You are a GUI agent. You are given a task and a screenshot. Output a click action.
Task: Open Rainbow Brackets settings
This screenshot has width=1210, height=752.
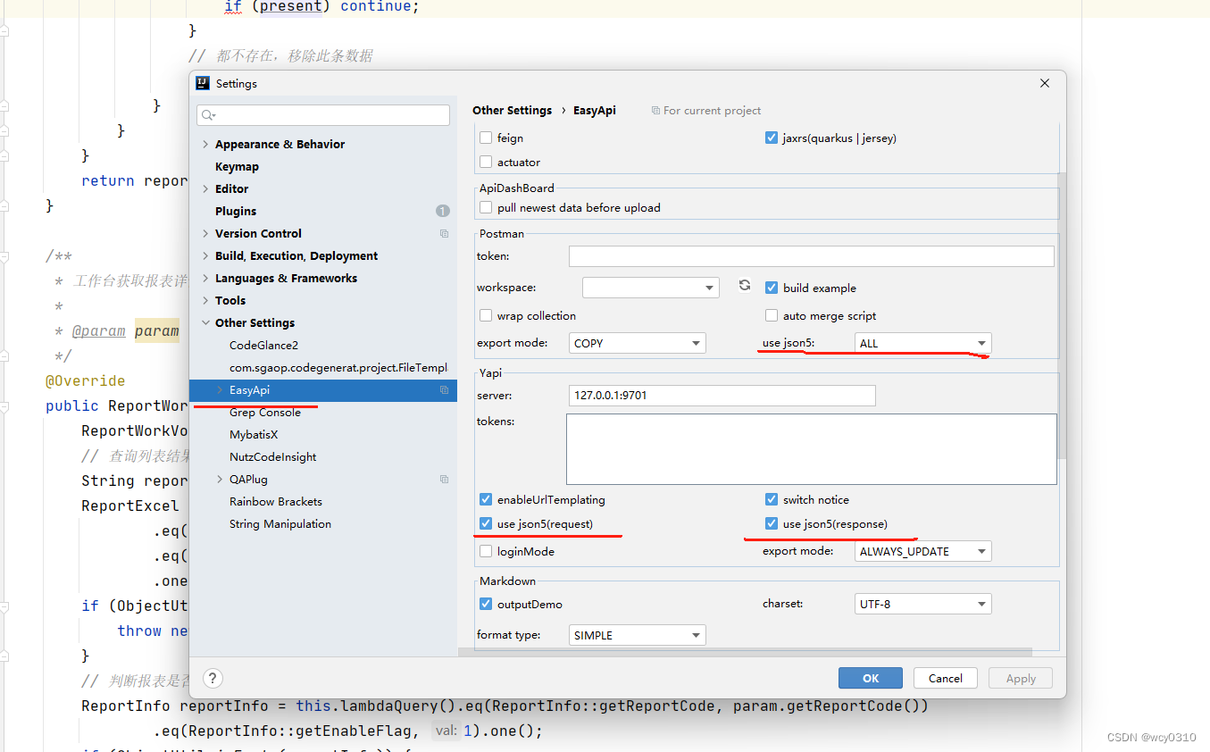(276, 502)
